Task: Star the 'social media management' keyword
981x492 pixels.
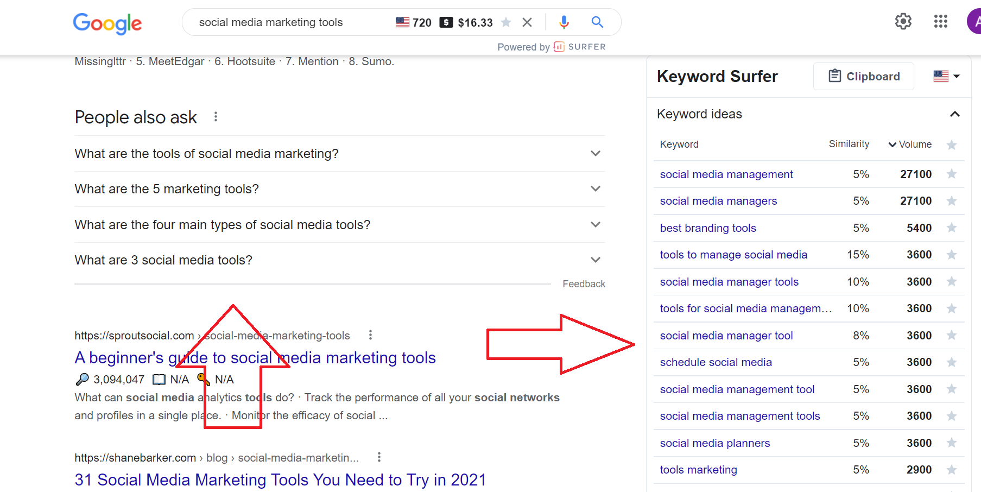Action: [951, 174]
